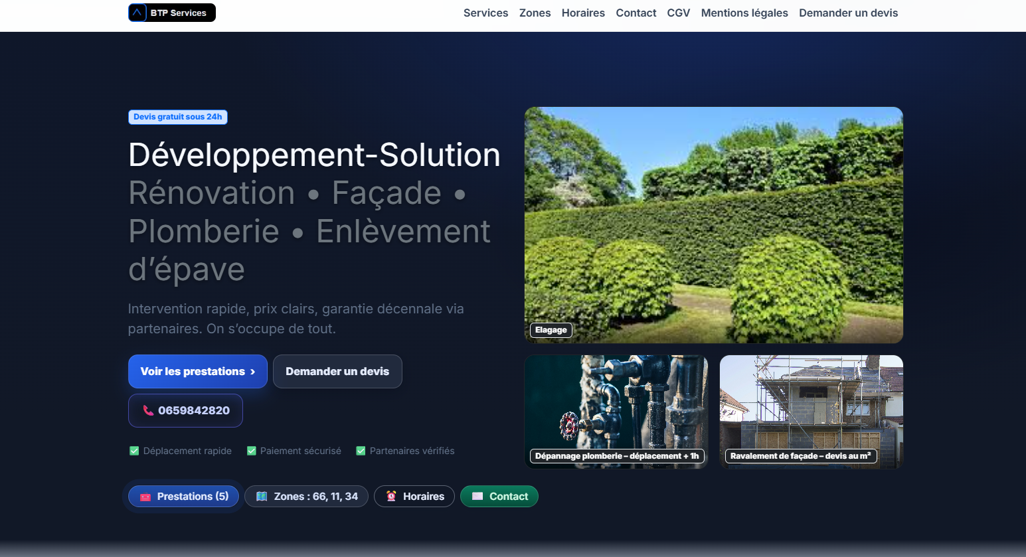Select the Elagage hedge image

[713, 224]
